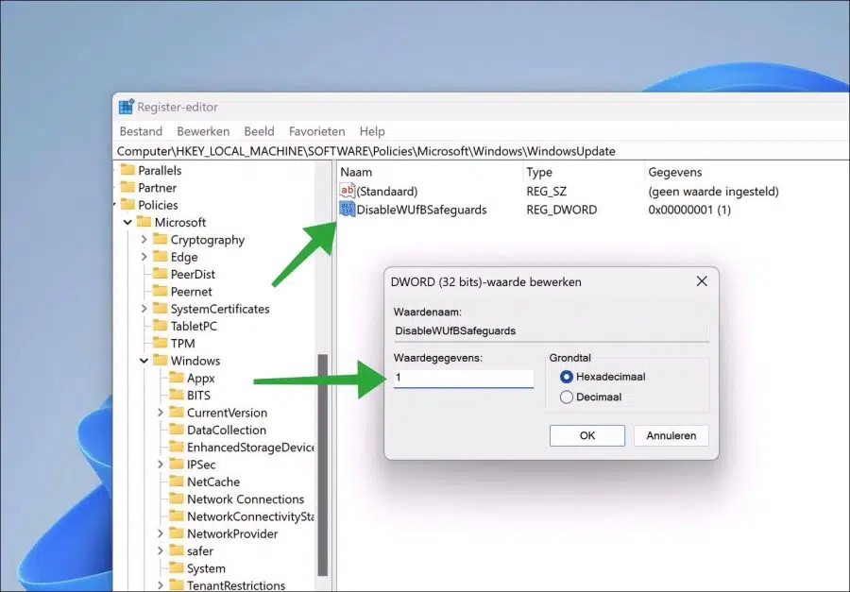850x592 pixels.
Task: Select the EnhancedStorageDevices key
Action: (250, 448)
